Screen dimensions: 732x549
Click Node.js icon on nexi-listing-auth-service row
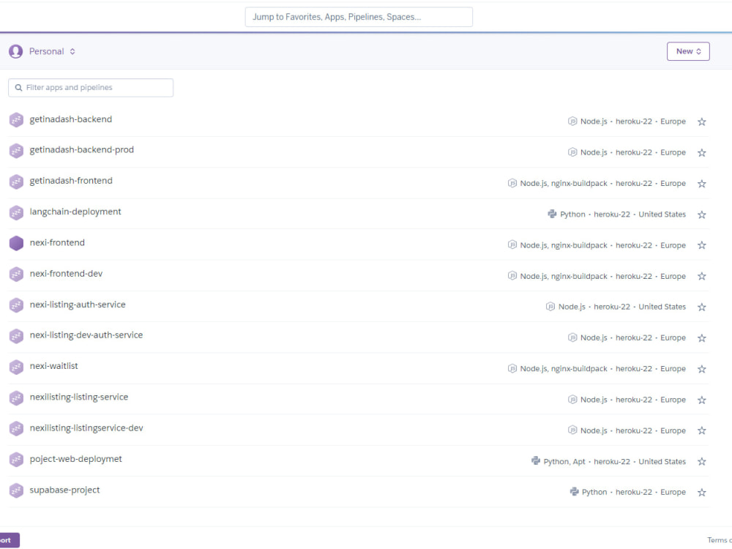[x=550, y=307]
